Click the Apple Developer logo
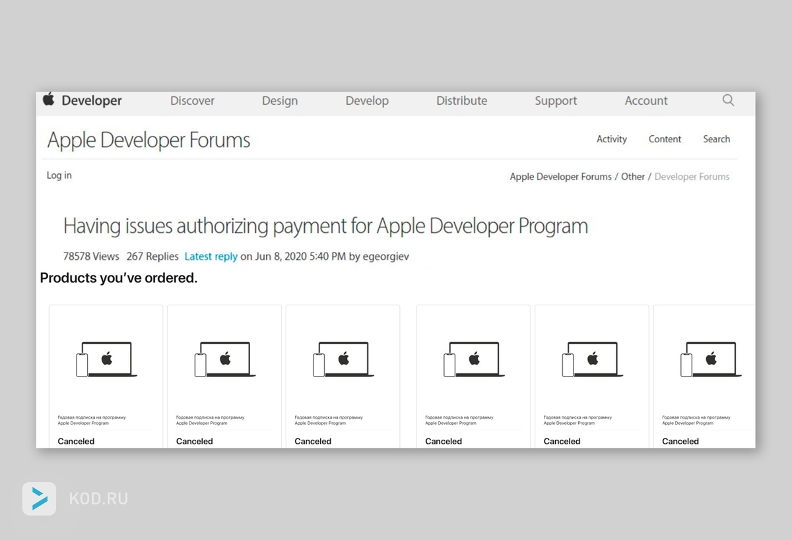 tap(82, 100)
